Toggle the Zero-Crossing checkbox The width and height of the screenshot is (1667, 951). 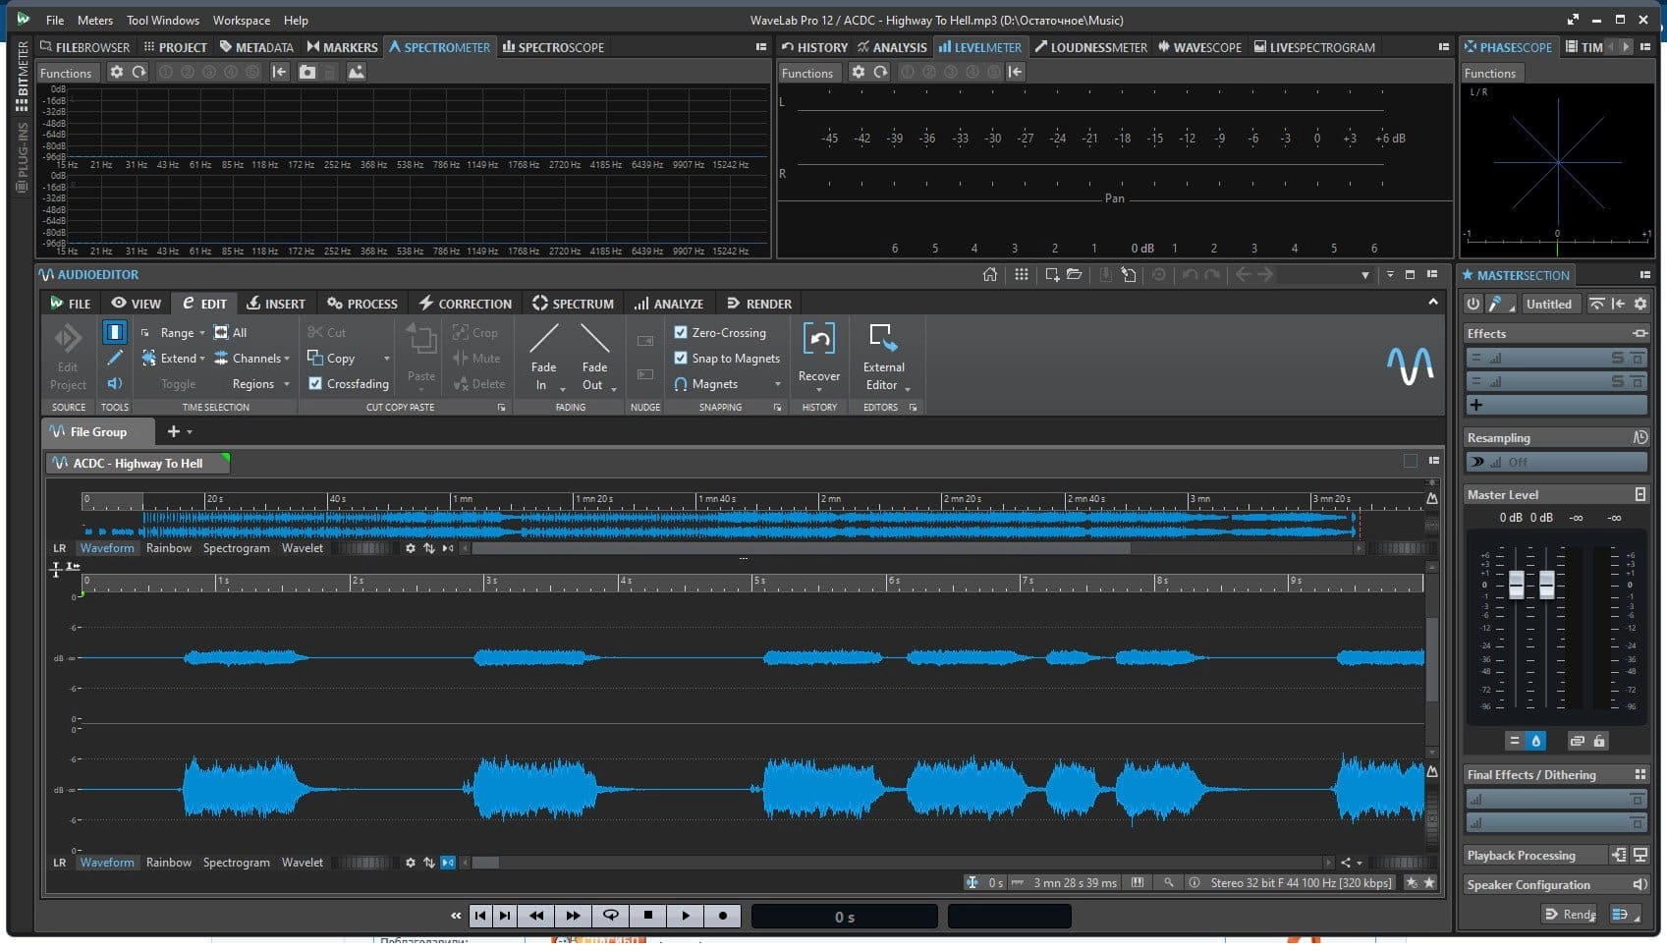[x=681, y=332]
